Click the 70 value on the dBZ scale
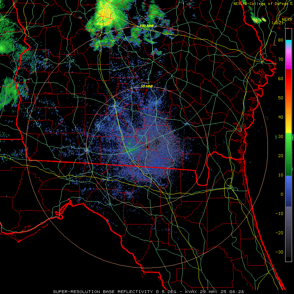Viewport: 294px width, 294px height. coord(281,59)
